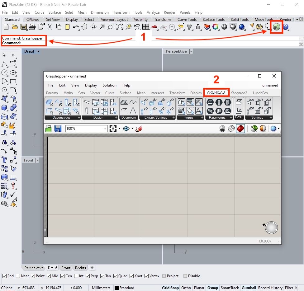Open the preview eye dropdown arrow
304x291 pixels.
pyautogui.click(x=132, y=129)
